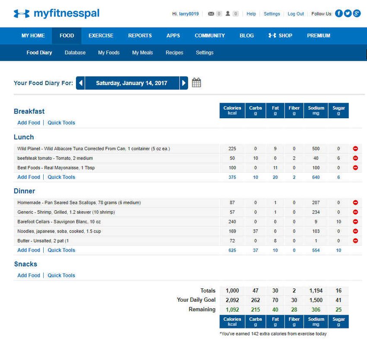This screenshot has width=367, height=344.
Task: Open the larry8019 profile link
Action: tap(189, 14)
